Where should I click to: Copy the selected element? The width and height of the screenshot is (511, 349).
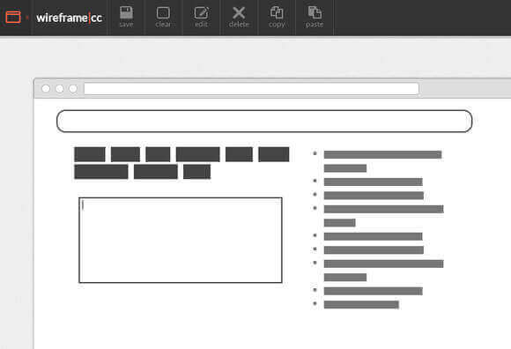coord(277,17)
